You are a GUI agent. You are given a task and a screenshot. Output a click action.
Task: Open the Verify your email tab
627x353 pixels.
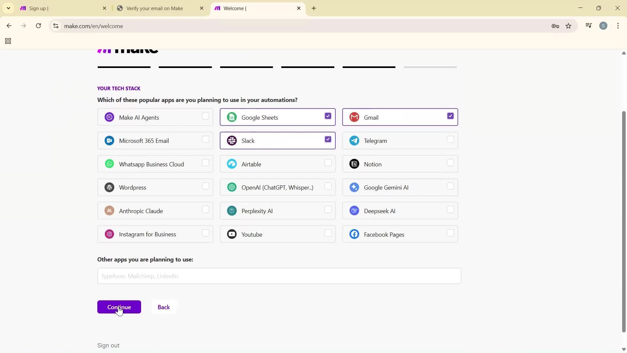click(x=157, y=8)
